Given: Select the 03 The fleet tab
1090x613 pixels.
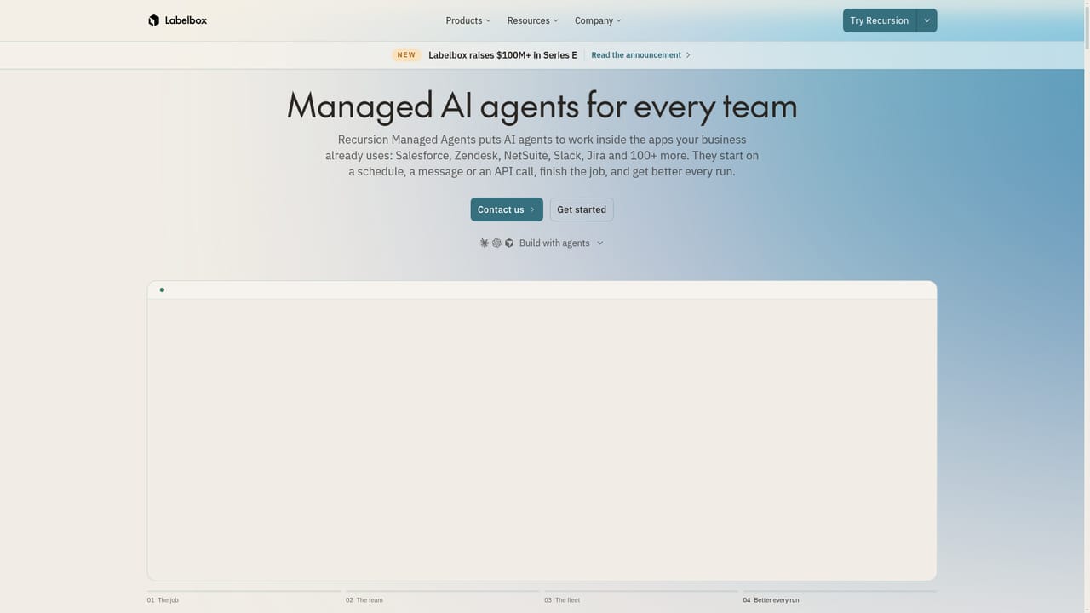Looking at the screenshot, I should [x=641, y=596].
